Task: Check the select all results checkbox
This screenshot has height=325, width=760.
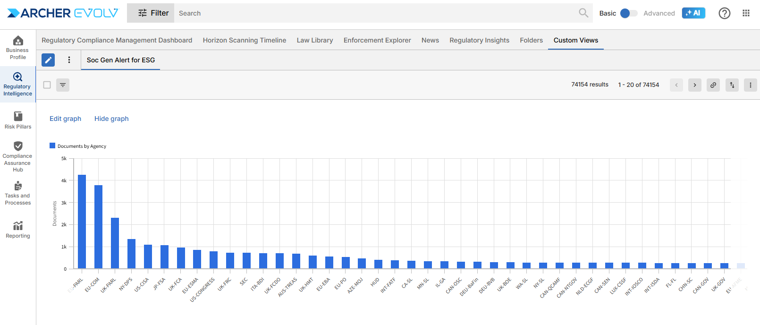Action: 47,85
